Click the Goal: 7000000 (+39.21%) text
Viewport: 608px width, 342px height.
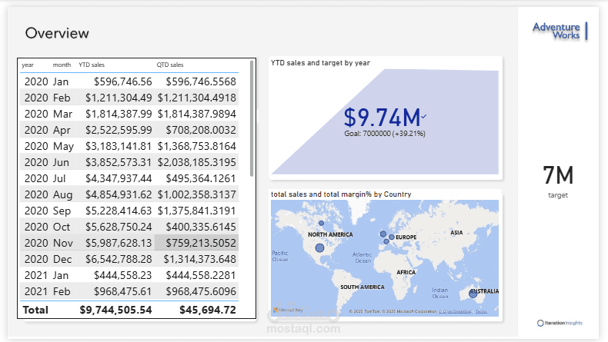(x=385, y=134)
